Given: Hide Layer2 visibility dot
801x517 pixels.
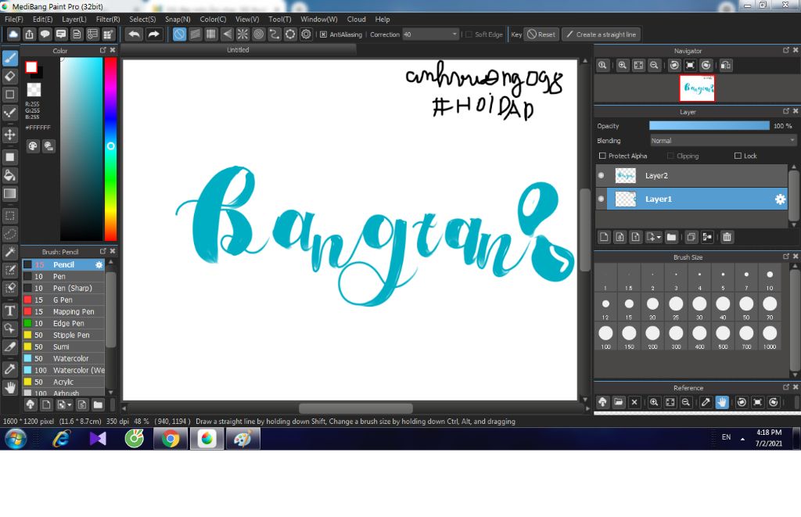Looking at the screenshot, I should coord(602,175).
